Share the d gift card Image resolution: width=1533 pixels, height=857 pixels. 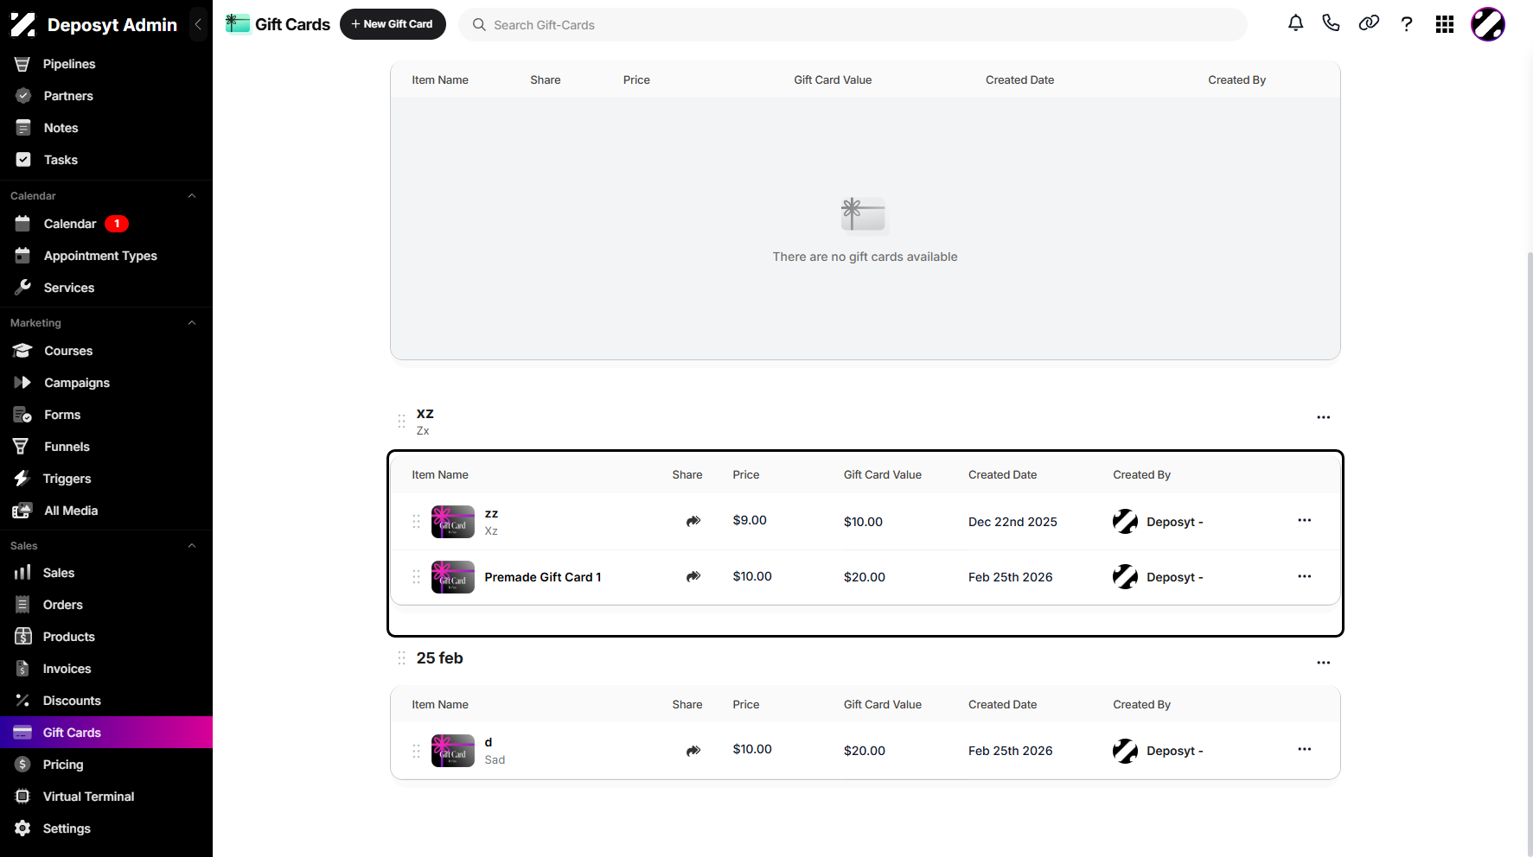(x=693, y=751)
